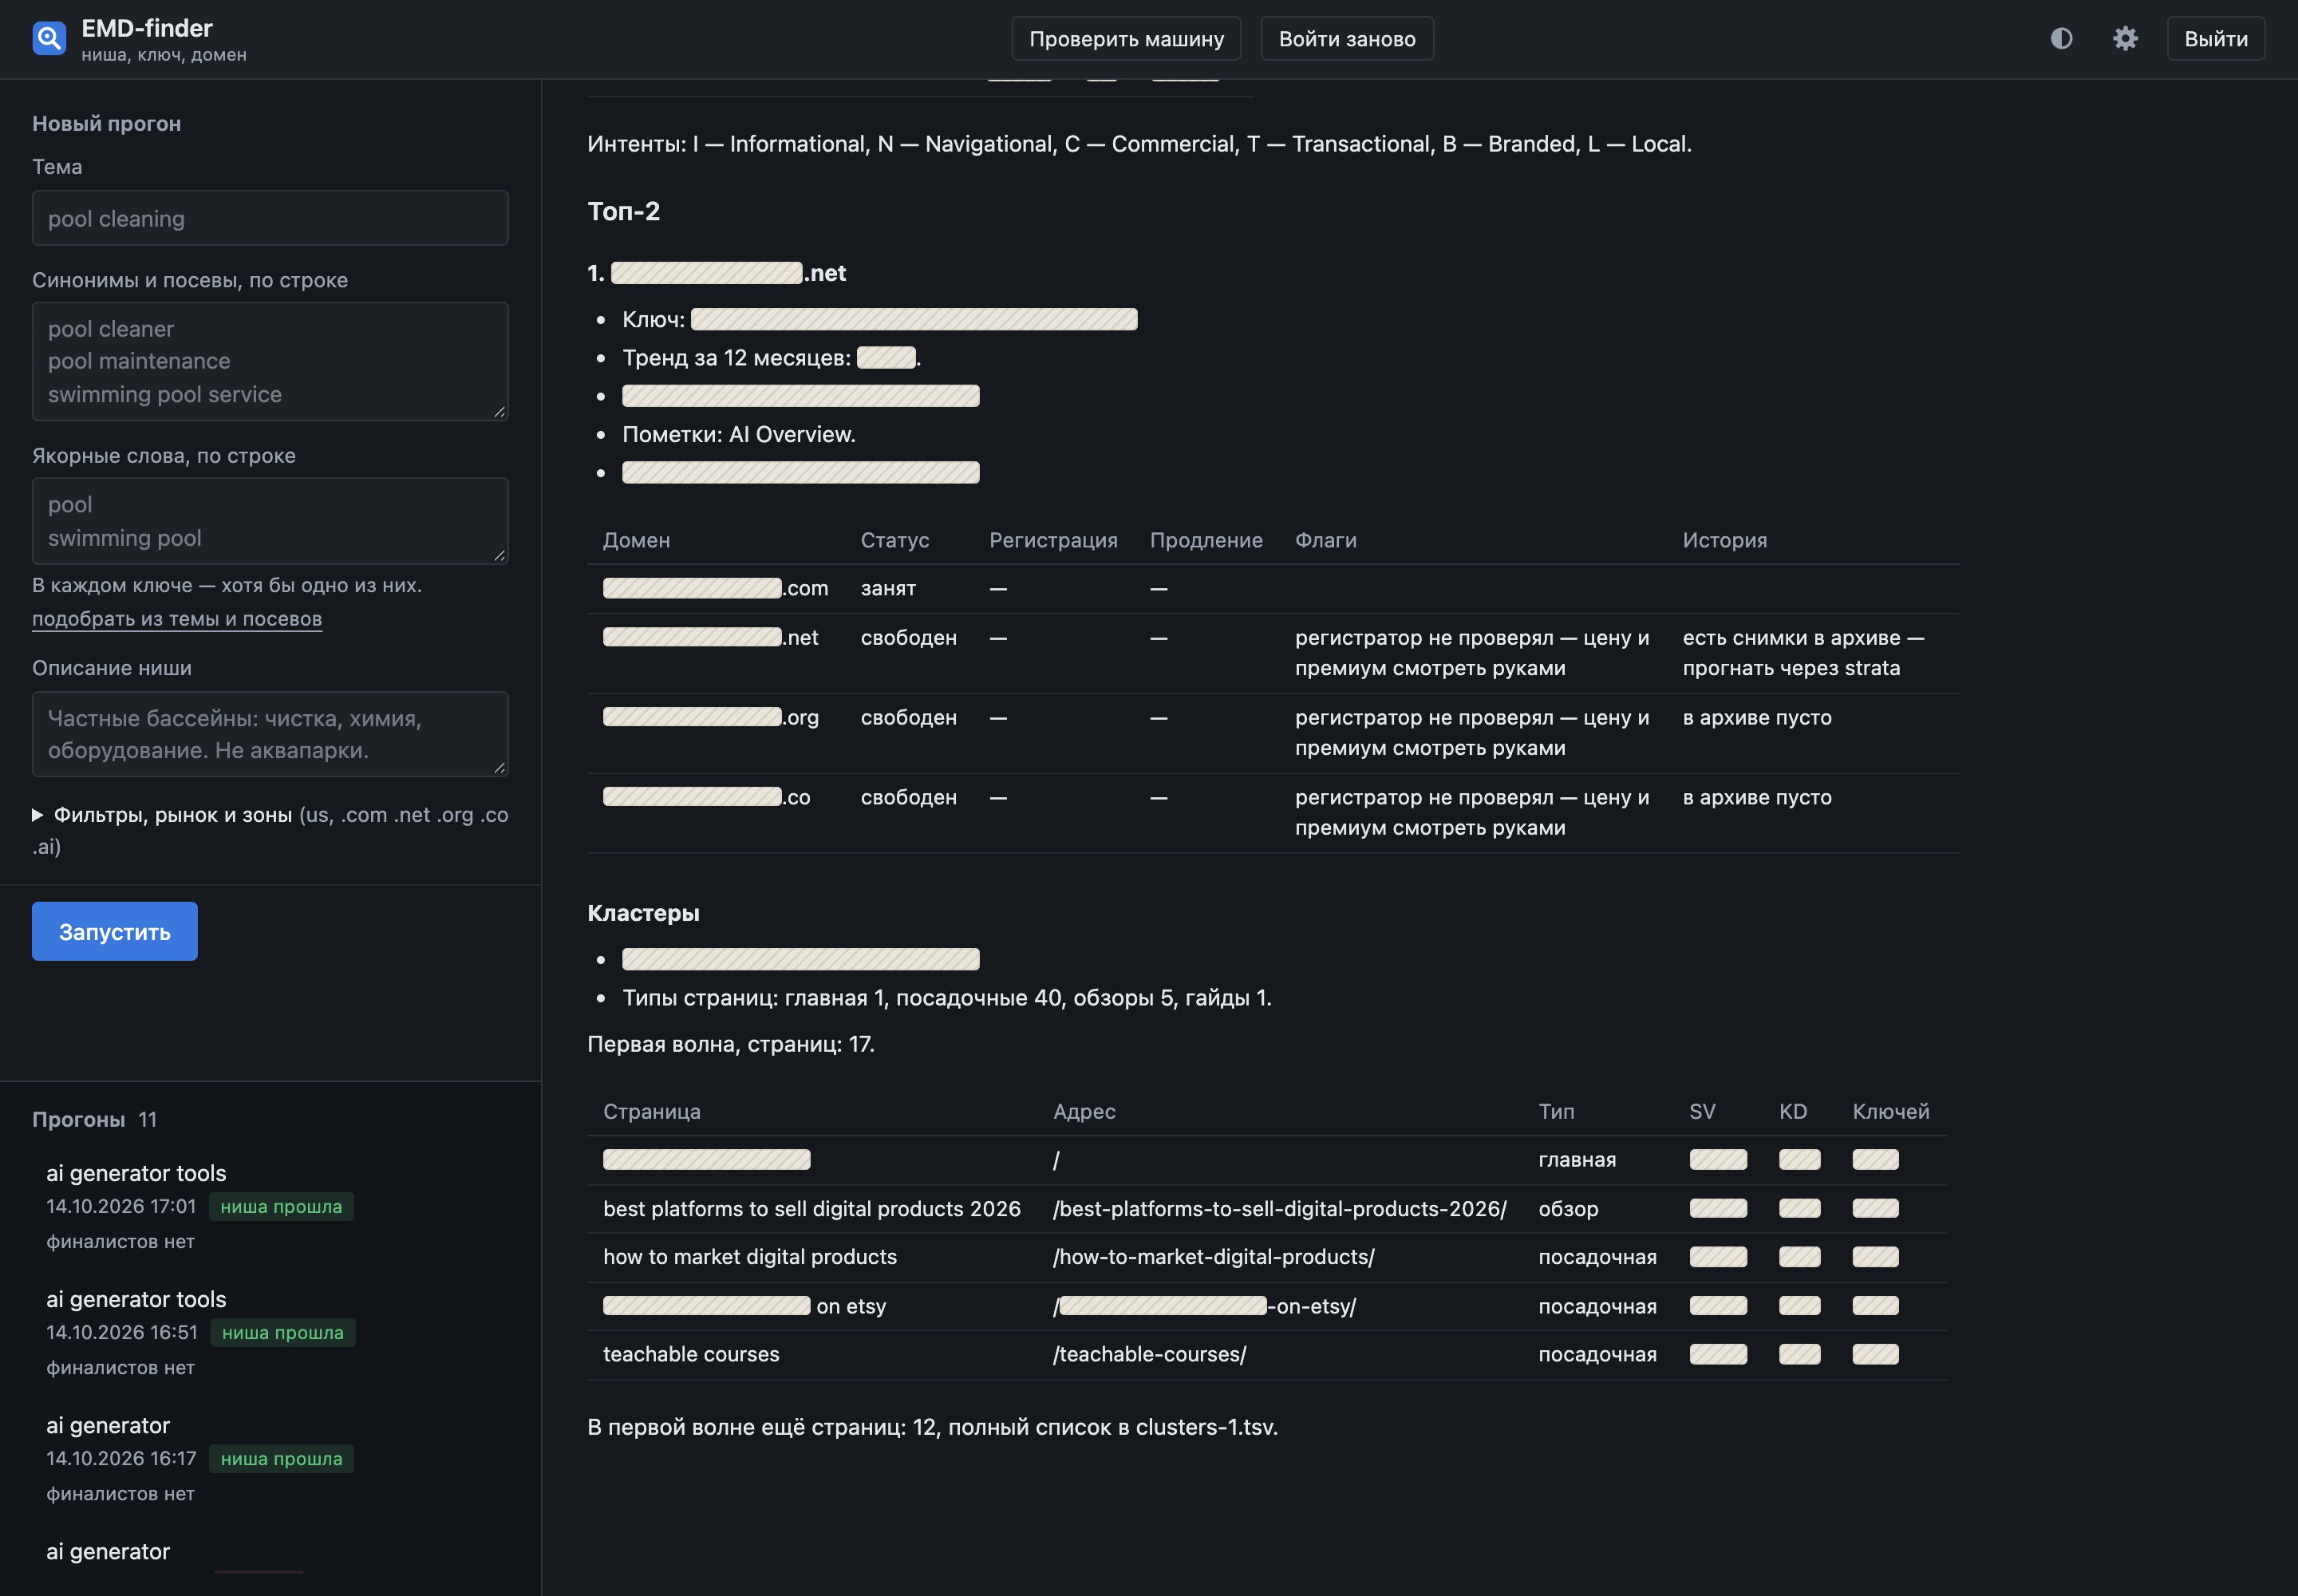The width and height of the screenshot is (2298, 1596).
Task: Click the Войти заново button
Action: pos(1347,38)
